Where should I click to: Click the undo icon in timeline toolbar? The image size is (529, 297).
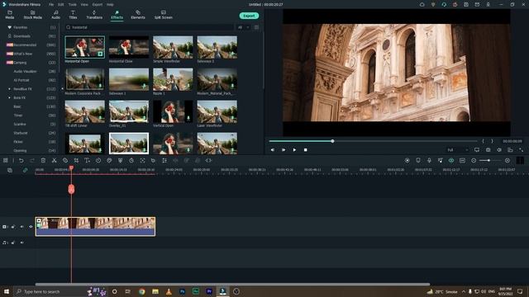(x=21, y=161)
